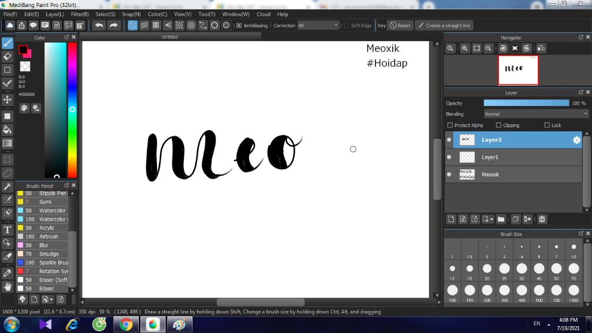
Task: Open the Window menu
Action: tap(236, 14)
